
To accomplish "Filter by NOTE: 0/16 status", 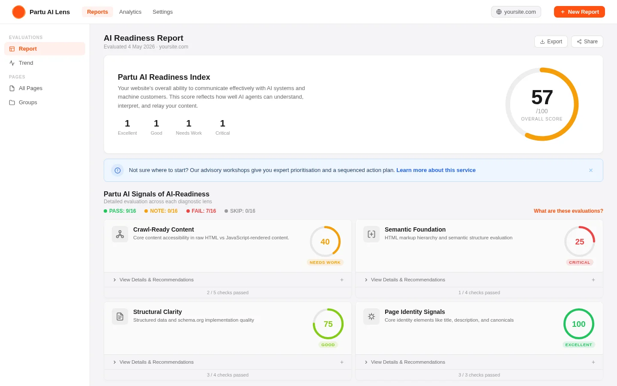I will [161, 211].
